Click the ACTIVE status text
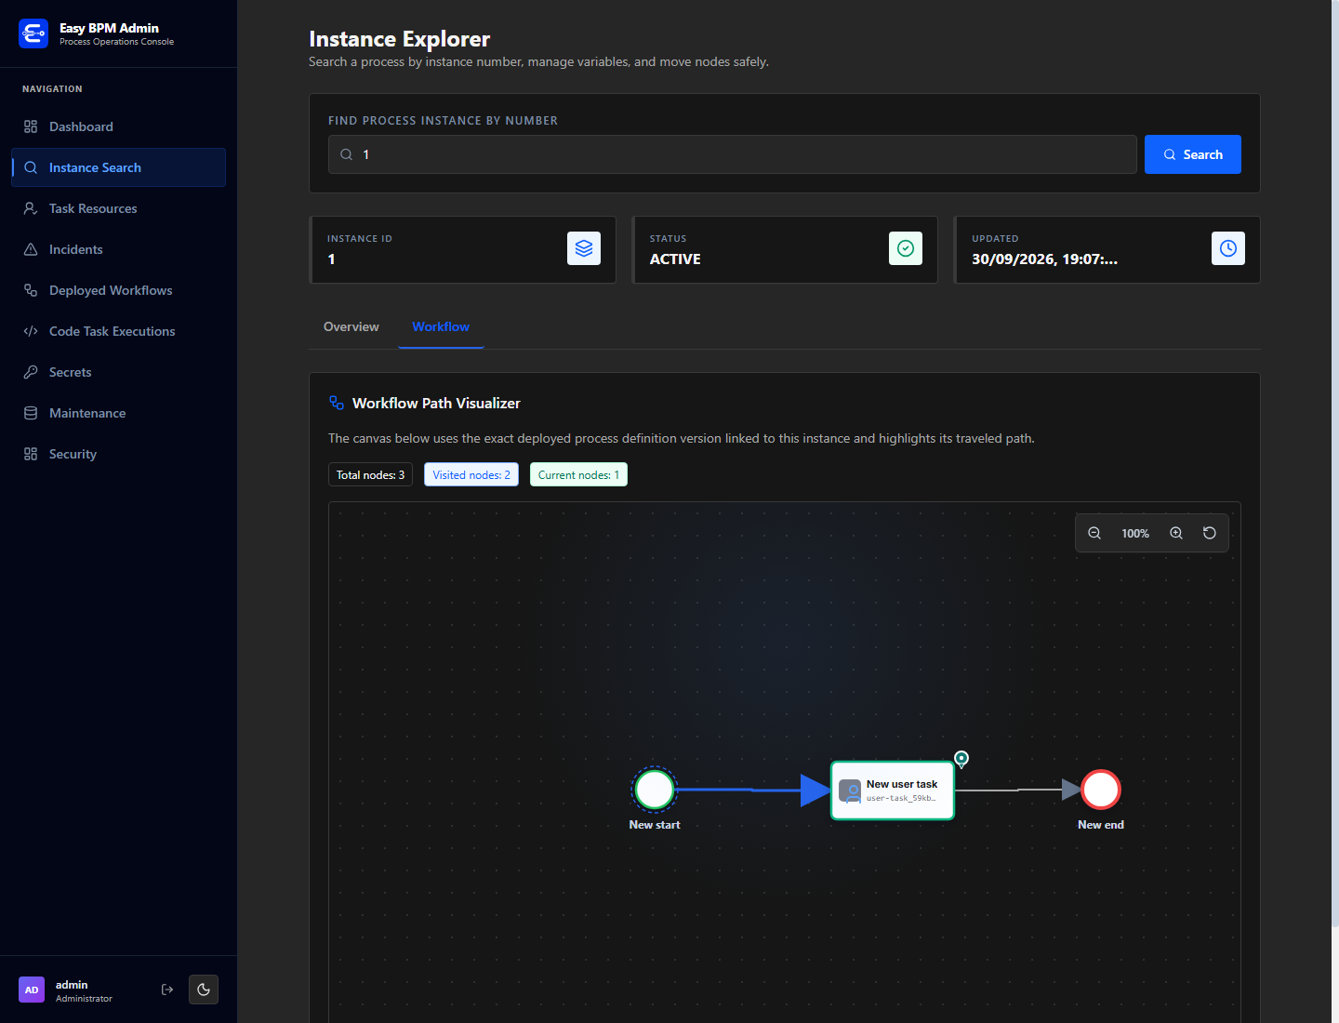This screenshot has height=1023, width=1339. tap(675, 259)
